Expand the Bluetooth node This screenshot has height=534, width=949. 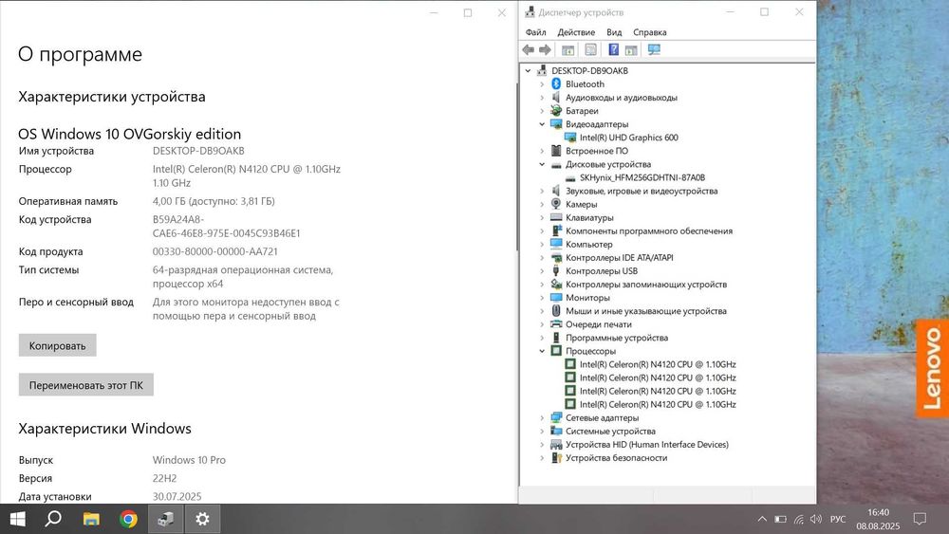(542, 84)
